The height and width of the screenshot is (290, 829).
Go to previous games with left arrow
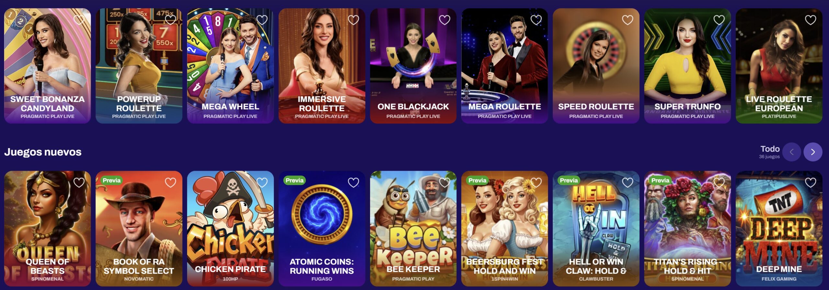792,152
